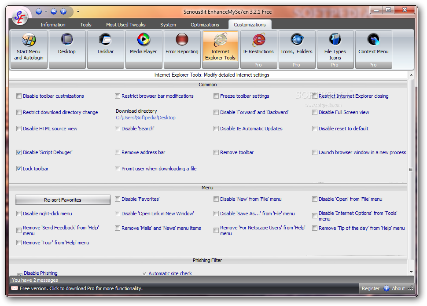Select Internet Explorer Tools section
This screenshot has height=306, width=427.
[220, 49]
